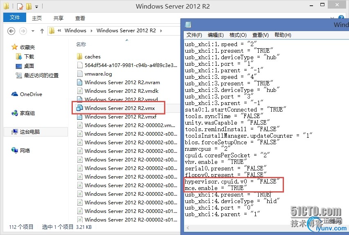The width and height of the screenshot is (349, 235).
Task: Click the Explorer forward arrow button
Action: click(23, 31)
